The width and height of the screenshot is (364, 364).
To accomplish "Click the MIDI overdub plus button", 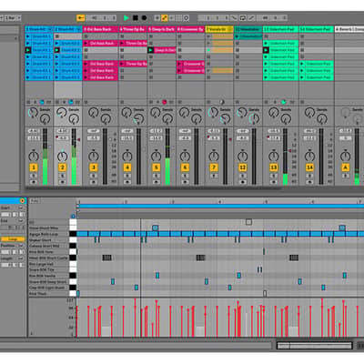I will (157, 18).
